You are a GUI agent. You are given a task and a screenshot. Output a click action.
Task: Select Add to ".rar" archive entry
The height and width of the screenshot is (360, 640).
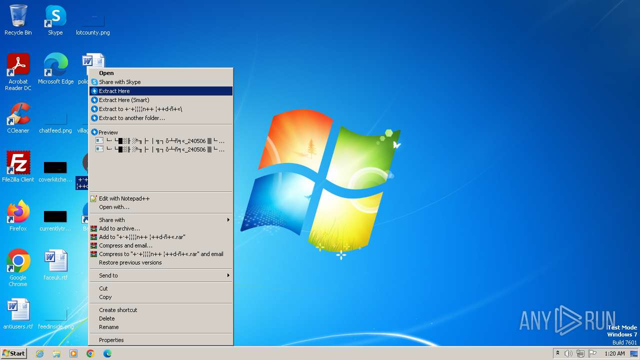(x=161, y=237)
